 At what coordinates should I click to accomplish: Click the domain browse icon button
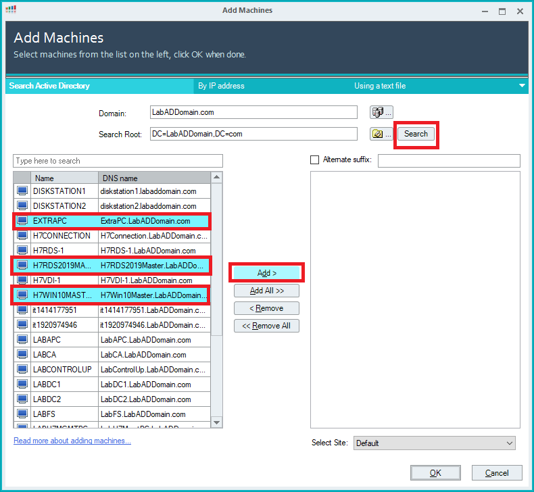tap(381, 112)
